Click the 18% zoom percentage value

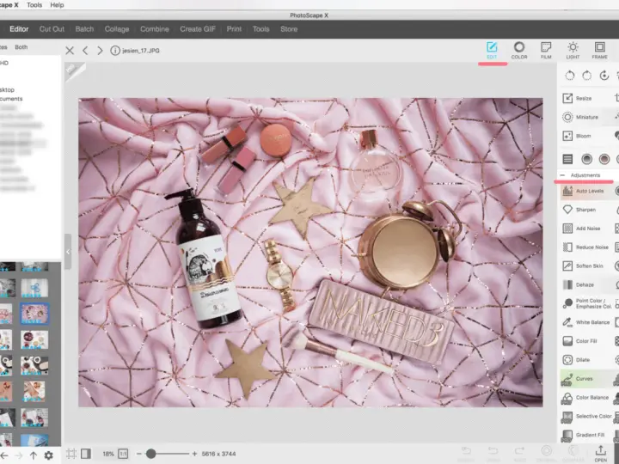(x=108, y=454)
